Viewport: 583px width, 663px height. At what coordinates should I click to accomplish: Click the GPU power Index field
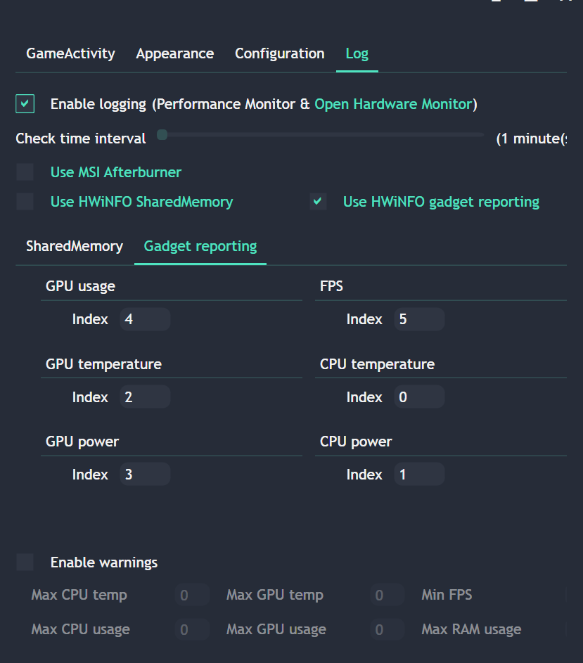point(144,474)
